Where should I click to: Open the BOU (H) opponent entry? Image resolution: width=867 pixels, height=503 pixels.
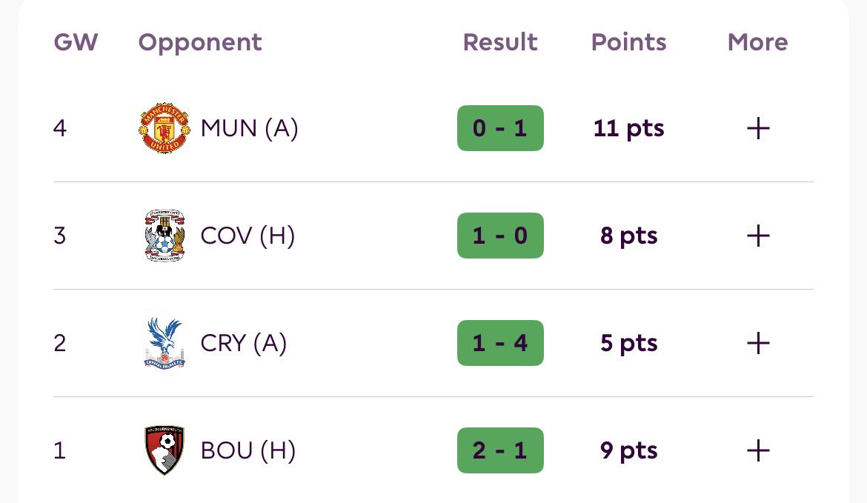(x=248, y=450)
